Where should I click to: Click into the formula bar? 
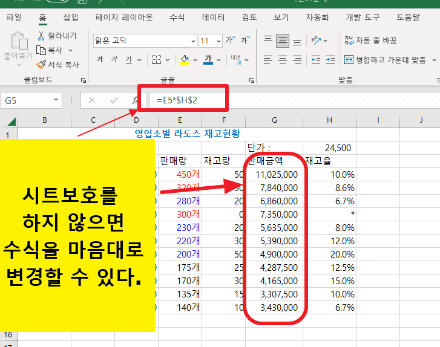[294, 100]
